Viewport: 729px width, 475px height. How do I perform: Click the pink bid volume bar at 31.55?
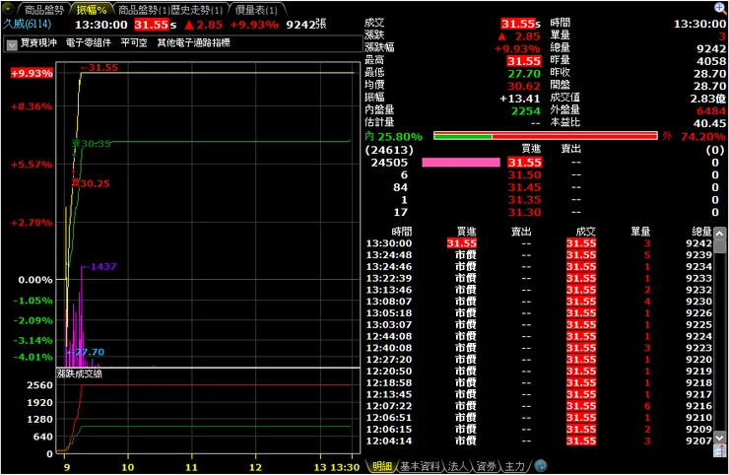461,163
